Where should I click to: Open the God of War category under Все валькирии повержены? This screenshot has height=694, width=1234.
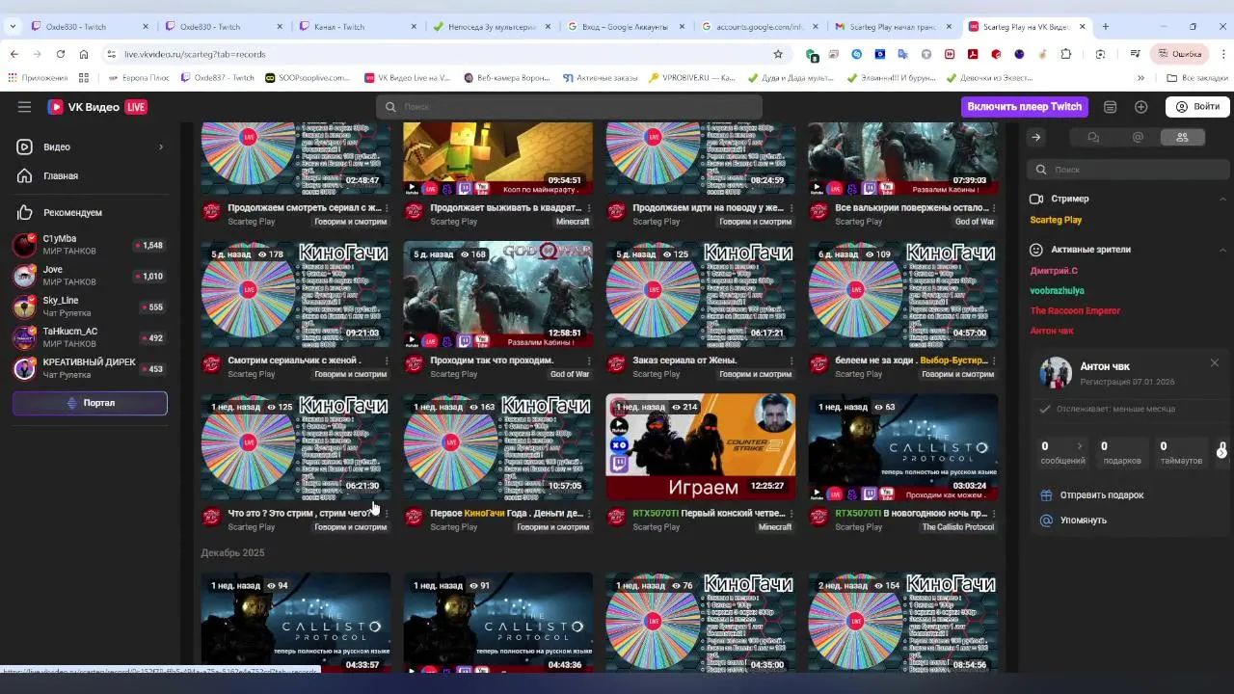tap(974, 222)
